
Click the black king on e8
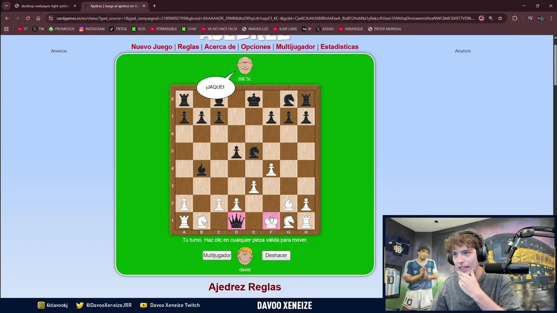tap(254, 100)
